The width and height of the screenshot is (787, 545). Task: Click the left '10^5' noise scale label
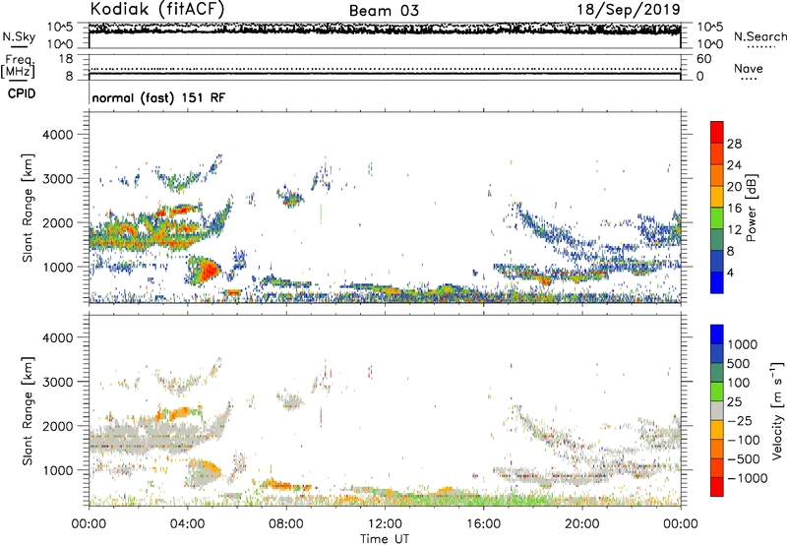[60, 27]
